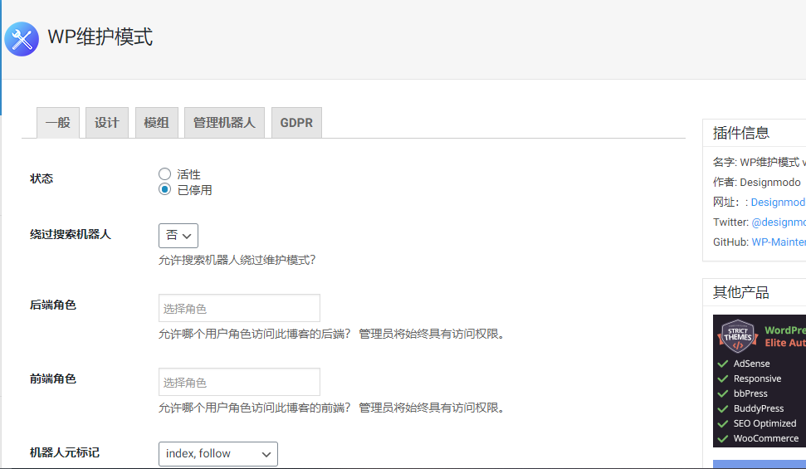This screenshot has width=806, height=469.
Task: Click the BuddyPress feature text in banner
Action: [759, 408]
